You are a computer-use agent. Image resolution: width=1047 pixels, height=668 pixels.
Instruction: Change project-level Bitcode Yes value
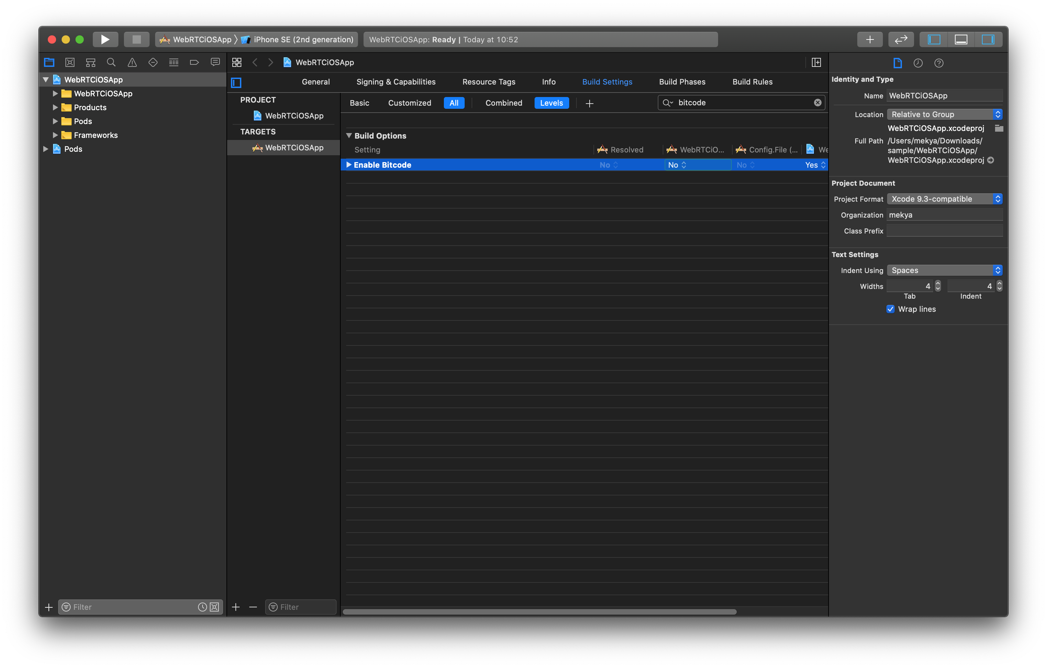815,165
